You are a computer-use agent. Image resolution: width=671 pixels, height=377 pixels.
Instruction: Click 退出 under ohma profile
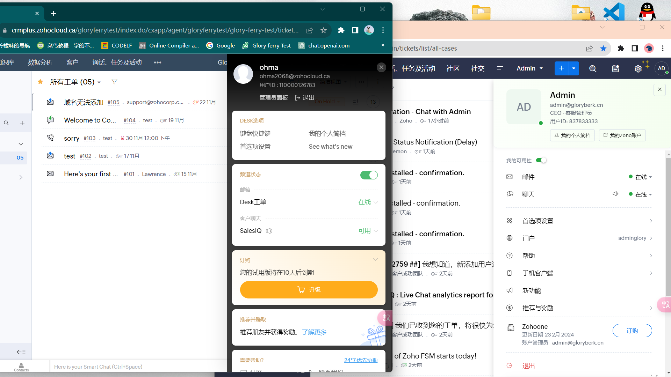[x=305, y=98]
